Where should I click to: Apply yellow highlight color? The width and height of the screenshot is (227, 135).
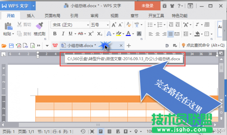[118, 34]
